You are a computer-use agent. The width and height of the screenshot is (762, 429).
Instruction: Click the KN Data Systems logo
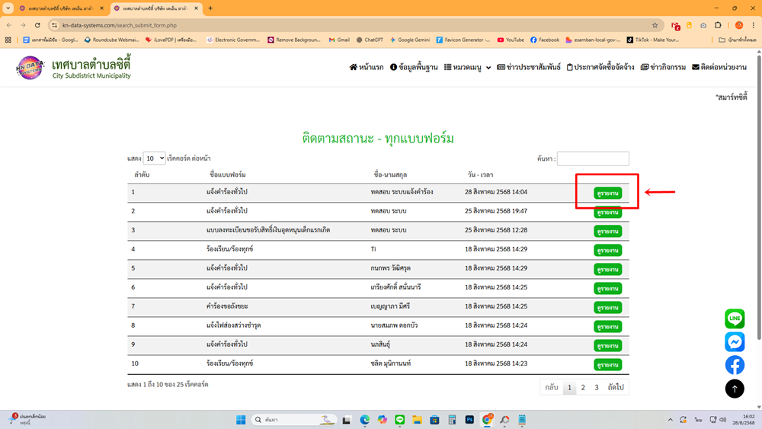pos(30,67)
